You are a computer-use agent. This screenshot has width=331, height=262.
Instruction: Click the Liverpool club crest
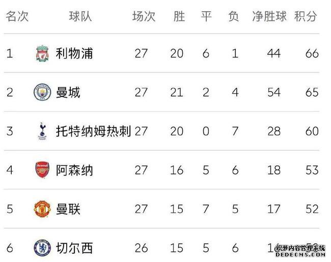42,53
